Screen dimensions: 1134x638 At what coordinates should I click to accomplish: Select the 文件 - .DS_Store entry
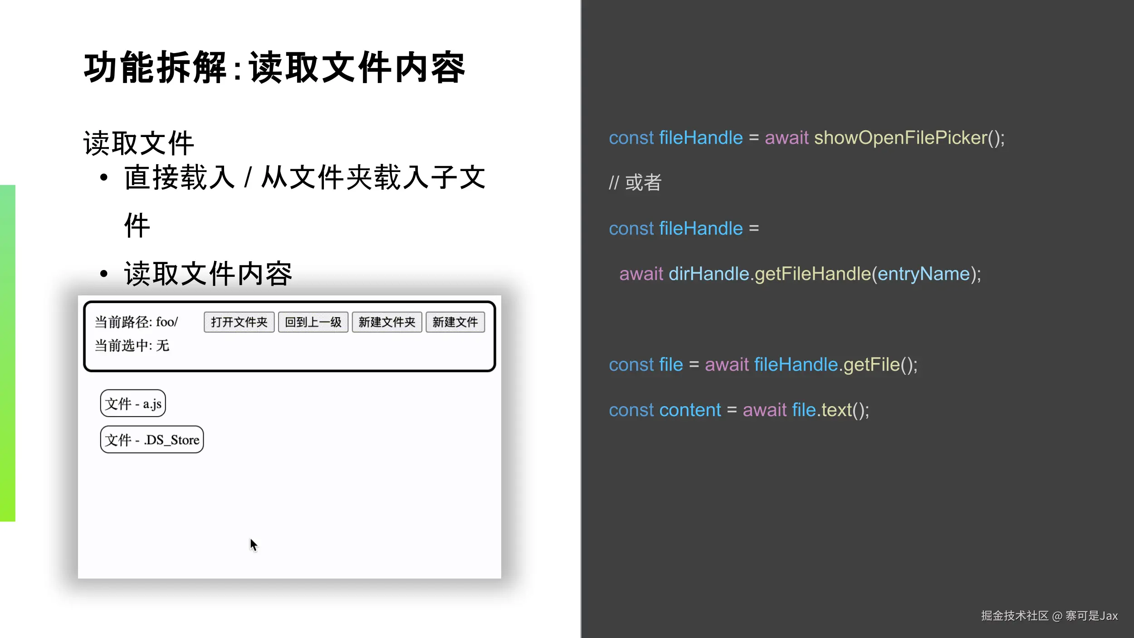152,440
